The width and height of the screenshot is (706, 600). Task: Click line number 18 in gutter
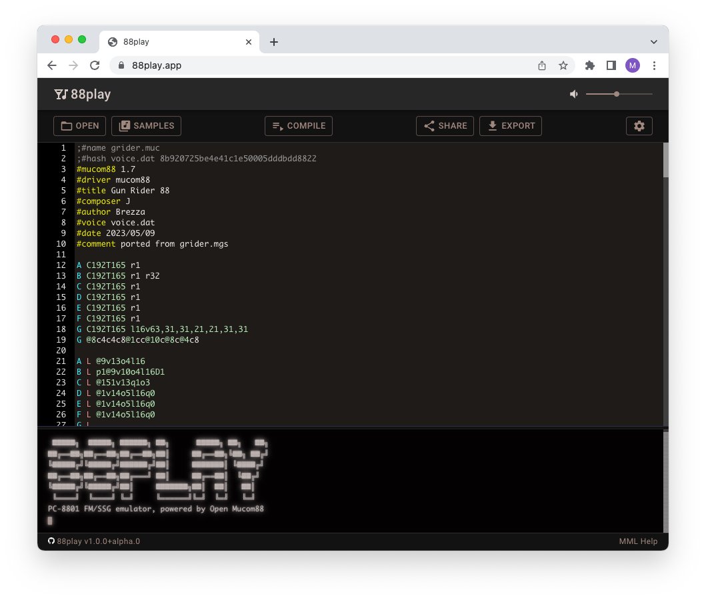tap(61, 329)
